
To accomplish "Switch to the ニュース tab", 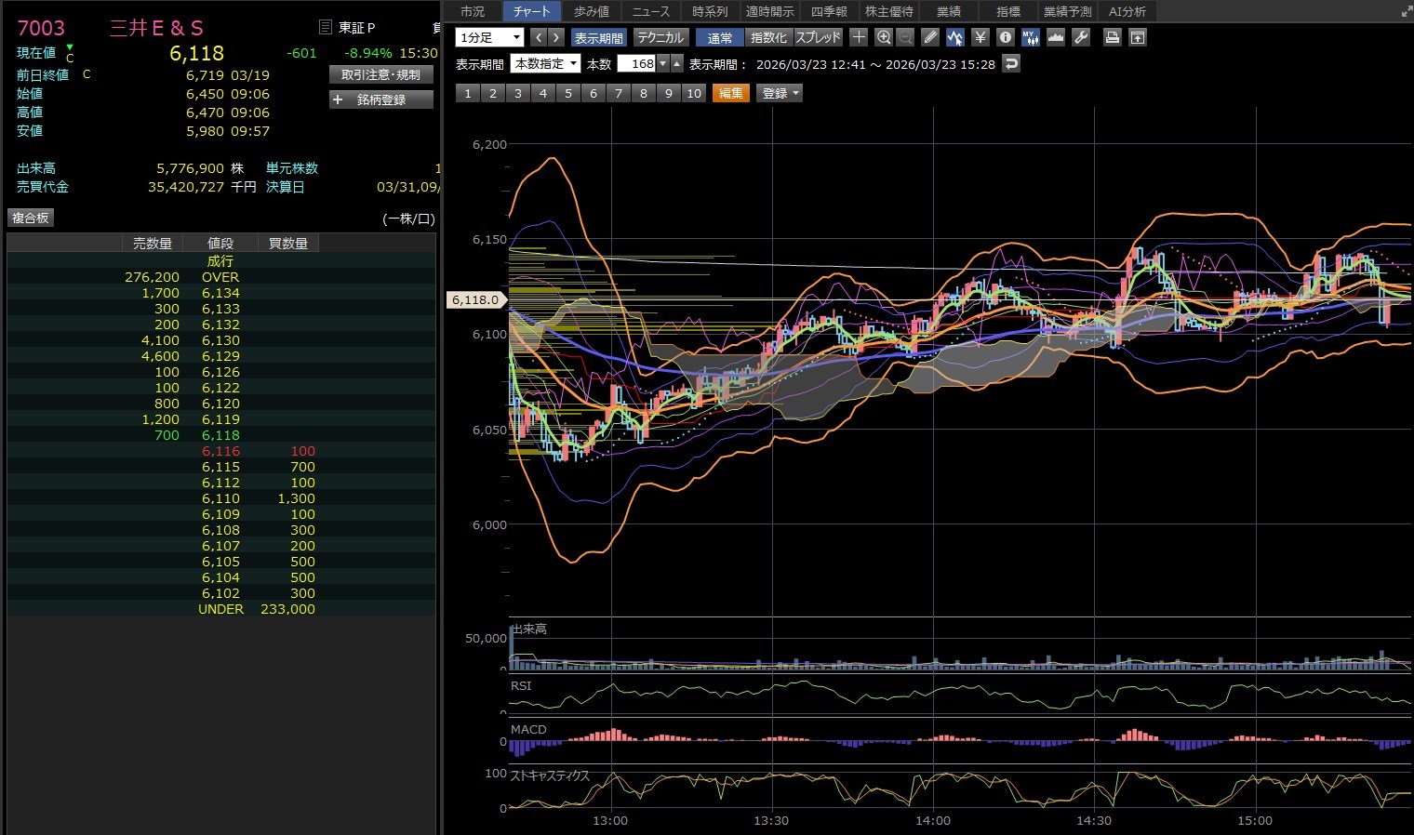I will [650, 11].
